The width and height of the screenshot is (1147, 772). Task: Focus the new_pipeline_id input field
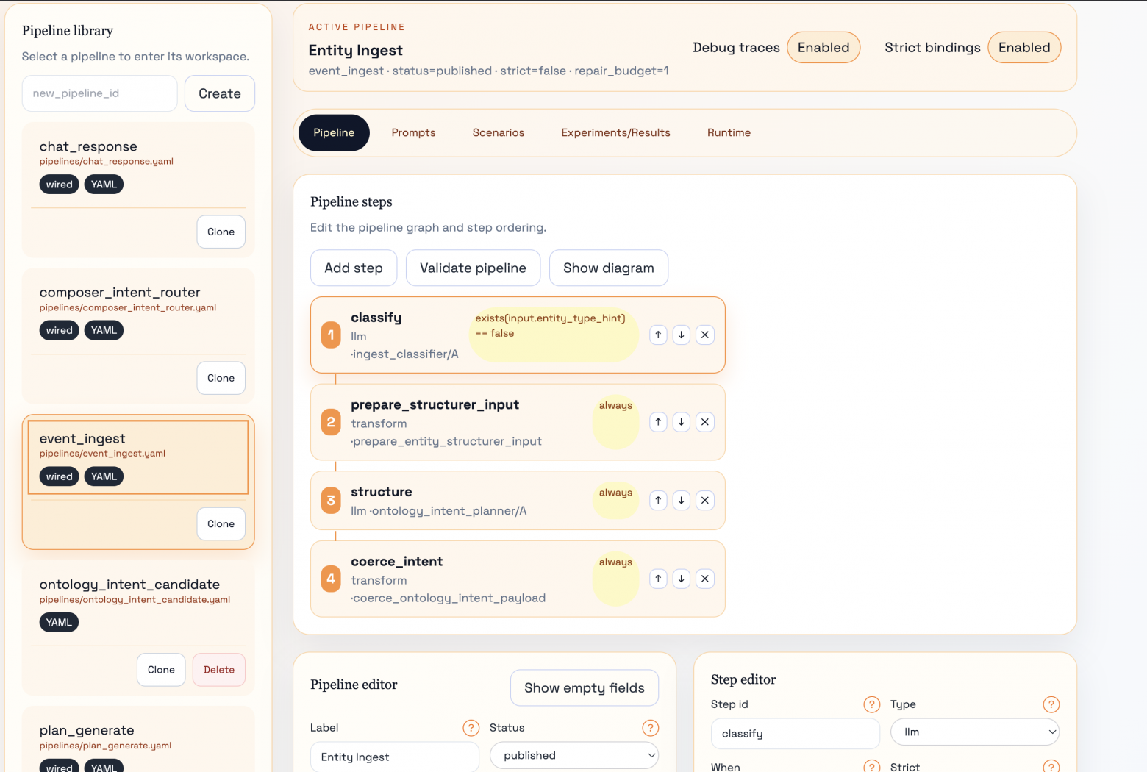[x=99, y=93]
